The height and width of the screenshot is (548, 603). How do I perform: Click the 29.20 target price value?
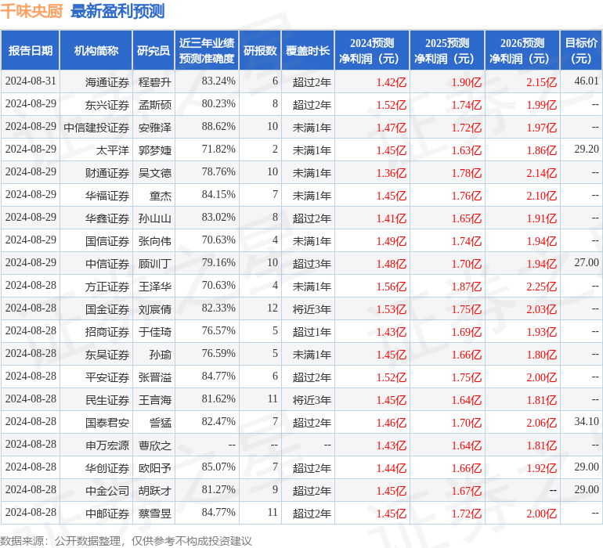click(x=587, y=149)
